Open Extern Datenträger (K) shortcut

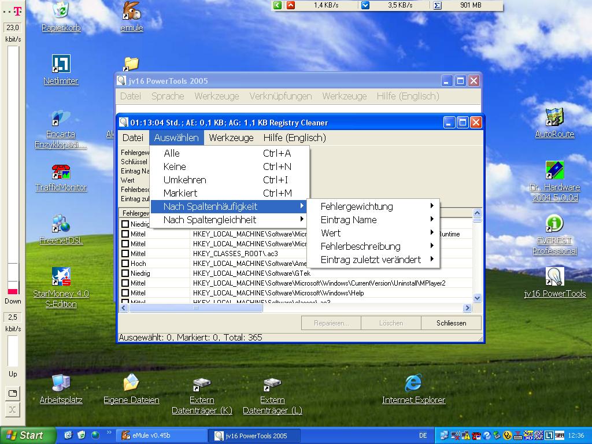(202, 395)
